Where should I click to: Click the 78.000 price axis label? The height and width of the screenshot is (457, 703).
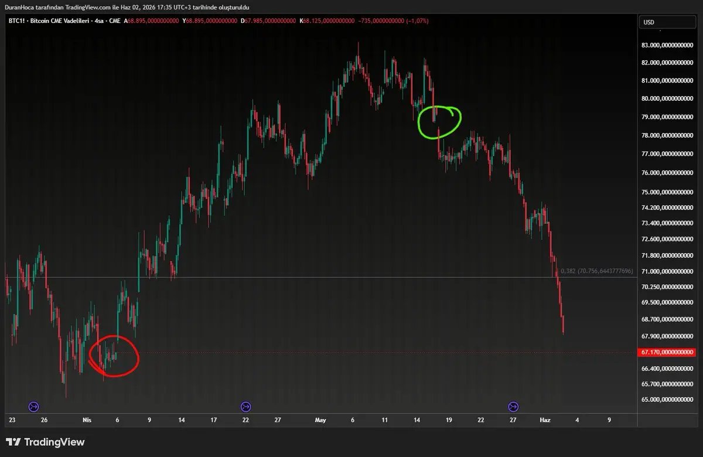(668, 136)
